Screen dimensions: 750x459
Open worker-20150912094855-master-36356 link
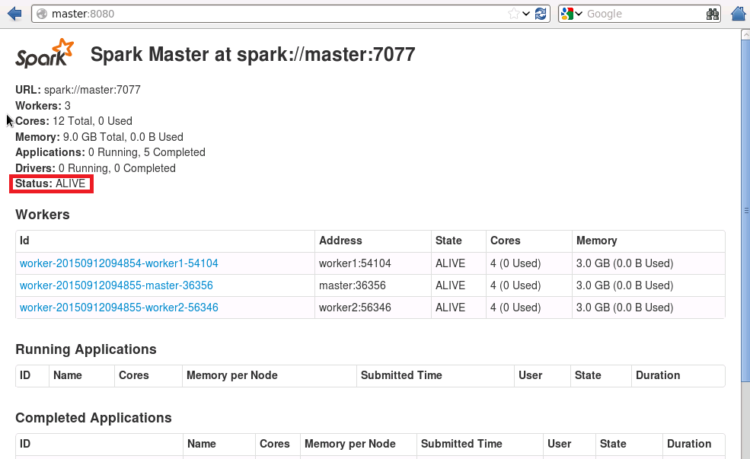(116, 285)
